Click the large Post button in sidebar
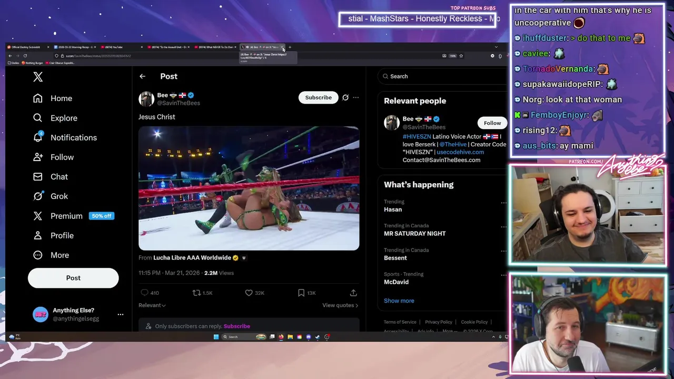The height and width of the screenshot is (379, 674). pyautogui.click(x=73, y=278)
